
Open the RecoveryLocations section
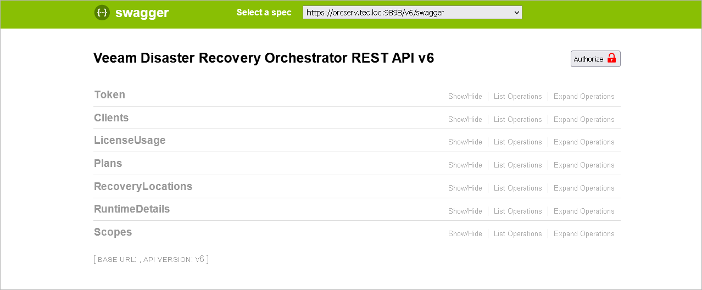[x=143, y=187]
